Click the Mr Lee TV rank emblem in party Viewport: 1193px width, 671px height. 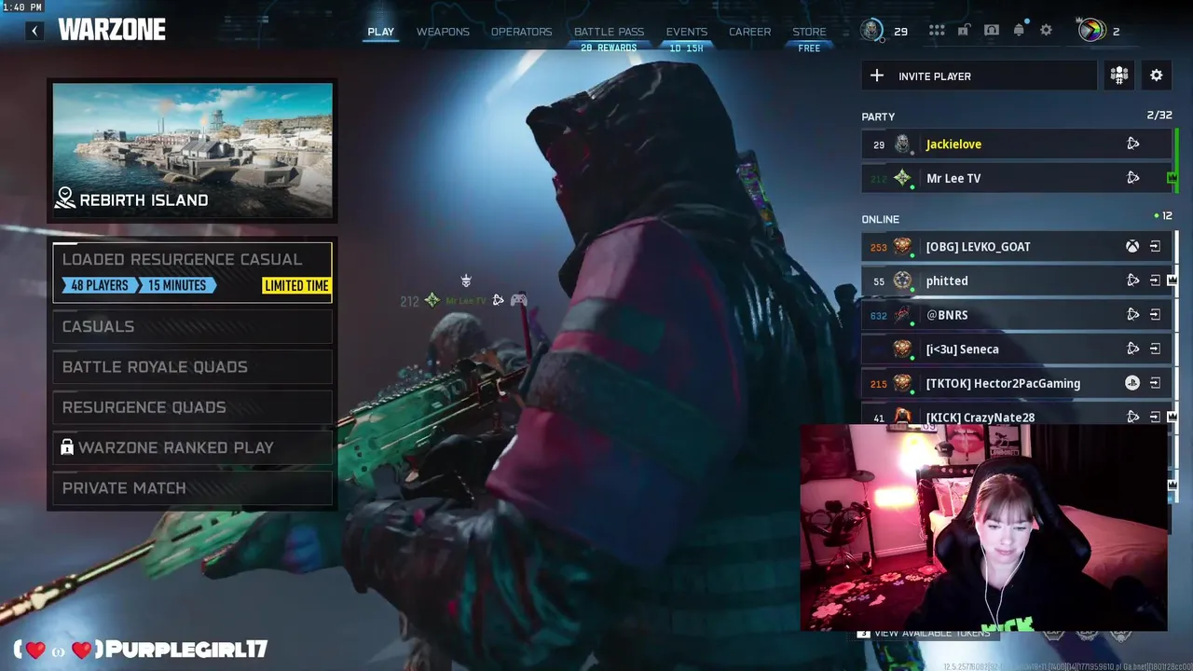click(902, 178)
